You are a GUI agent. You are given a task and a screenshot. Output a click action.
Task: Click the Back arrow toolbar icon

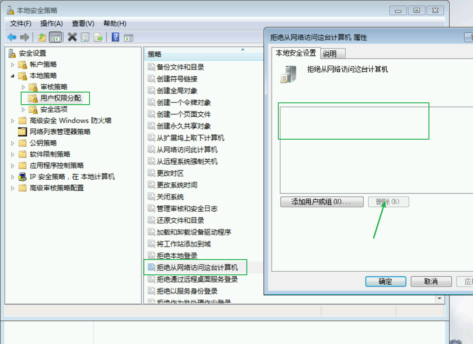pos(12,37)
